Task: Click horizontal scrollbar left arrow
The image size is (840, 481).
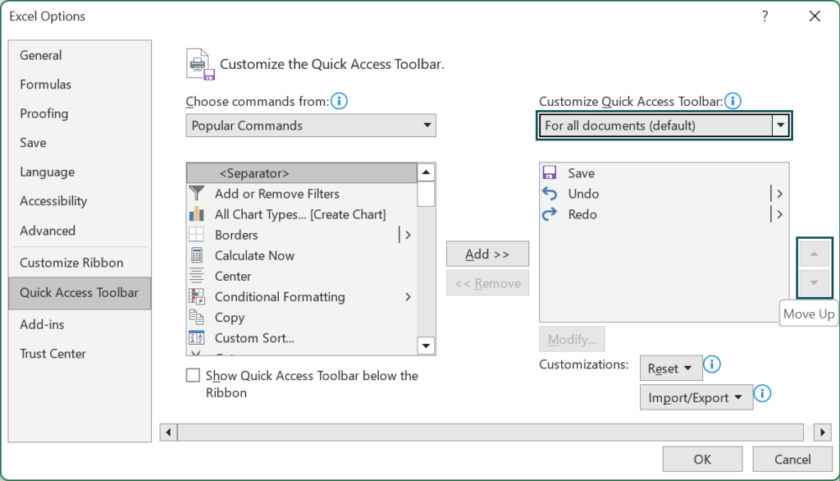Action: pos(169,433)
